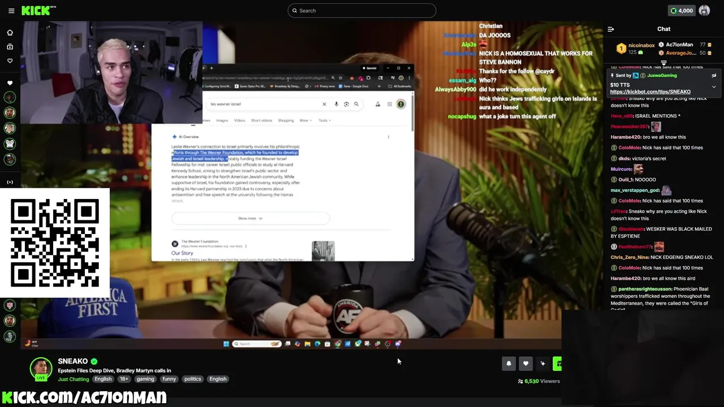The height and width of the screenshot is (407, 724).
Task: Switch to the Short videos tab
Action: (261, 120)
